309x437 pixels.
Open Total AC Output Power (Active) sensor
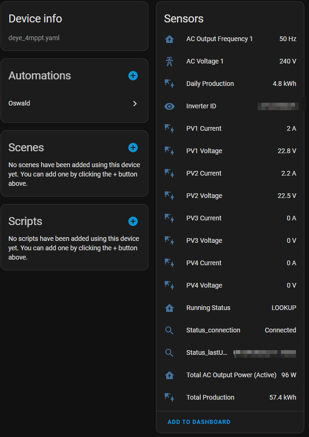(231, 375)
